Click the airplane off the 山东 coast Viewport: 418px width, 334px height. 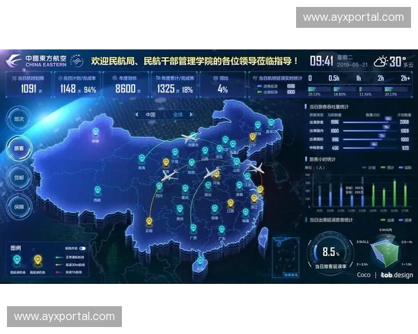(256, 168)
